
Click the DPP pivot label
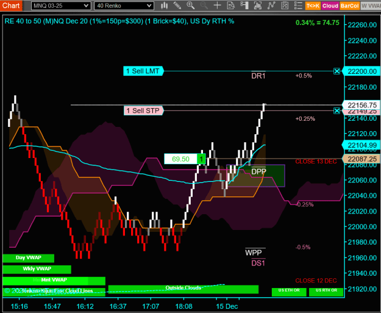[x=258, y=171]
